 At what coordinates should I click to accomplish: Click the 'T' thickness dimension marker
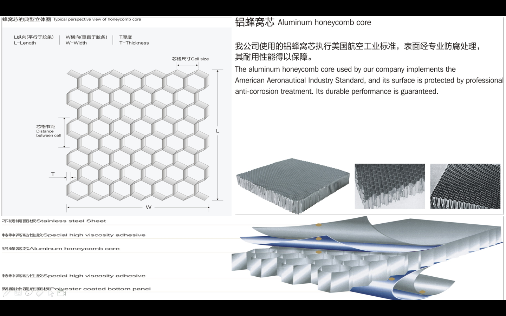tap(53, 174)
